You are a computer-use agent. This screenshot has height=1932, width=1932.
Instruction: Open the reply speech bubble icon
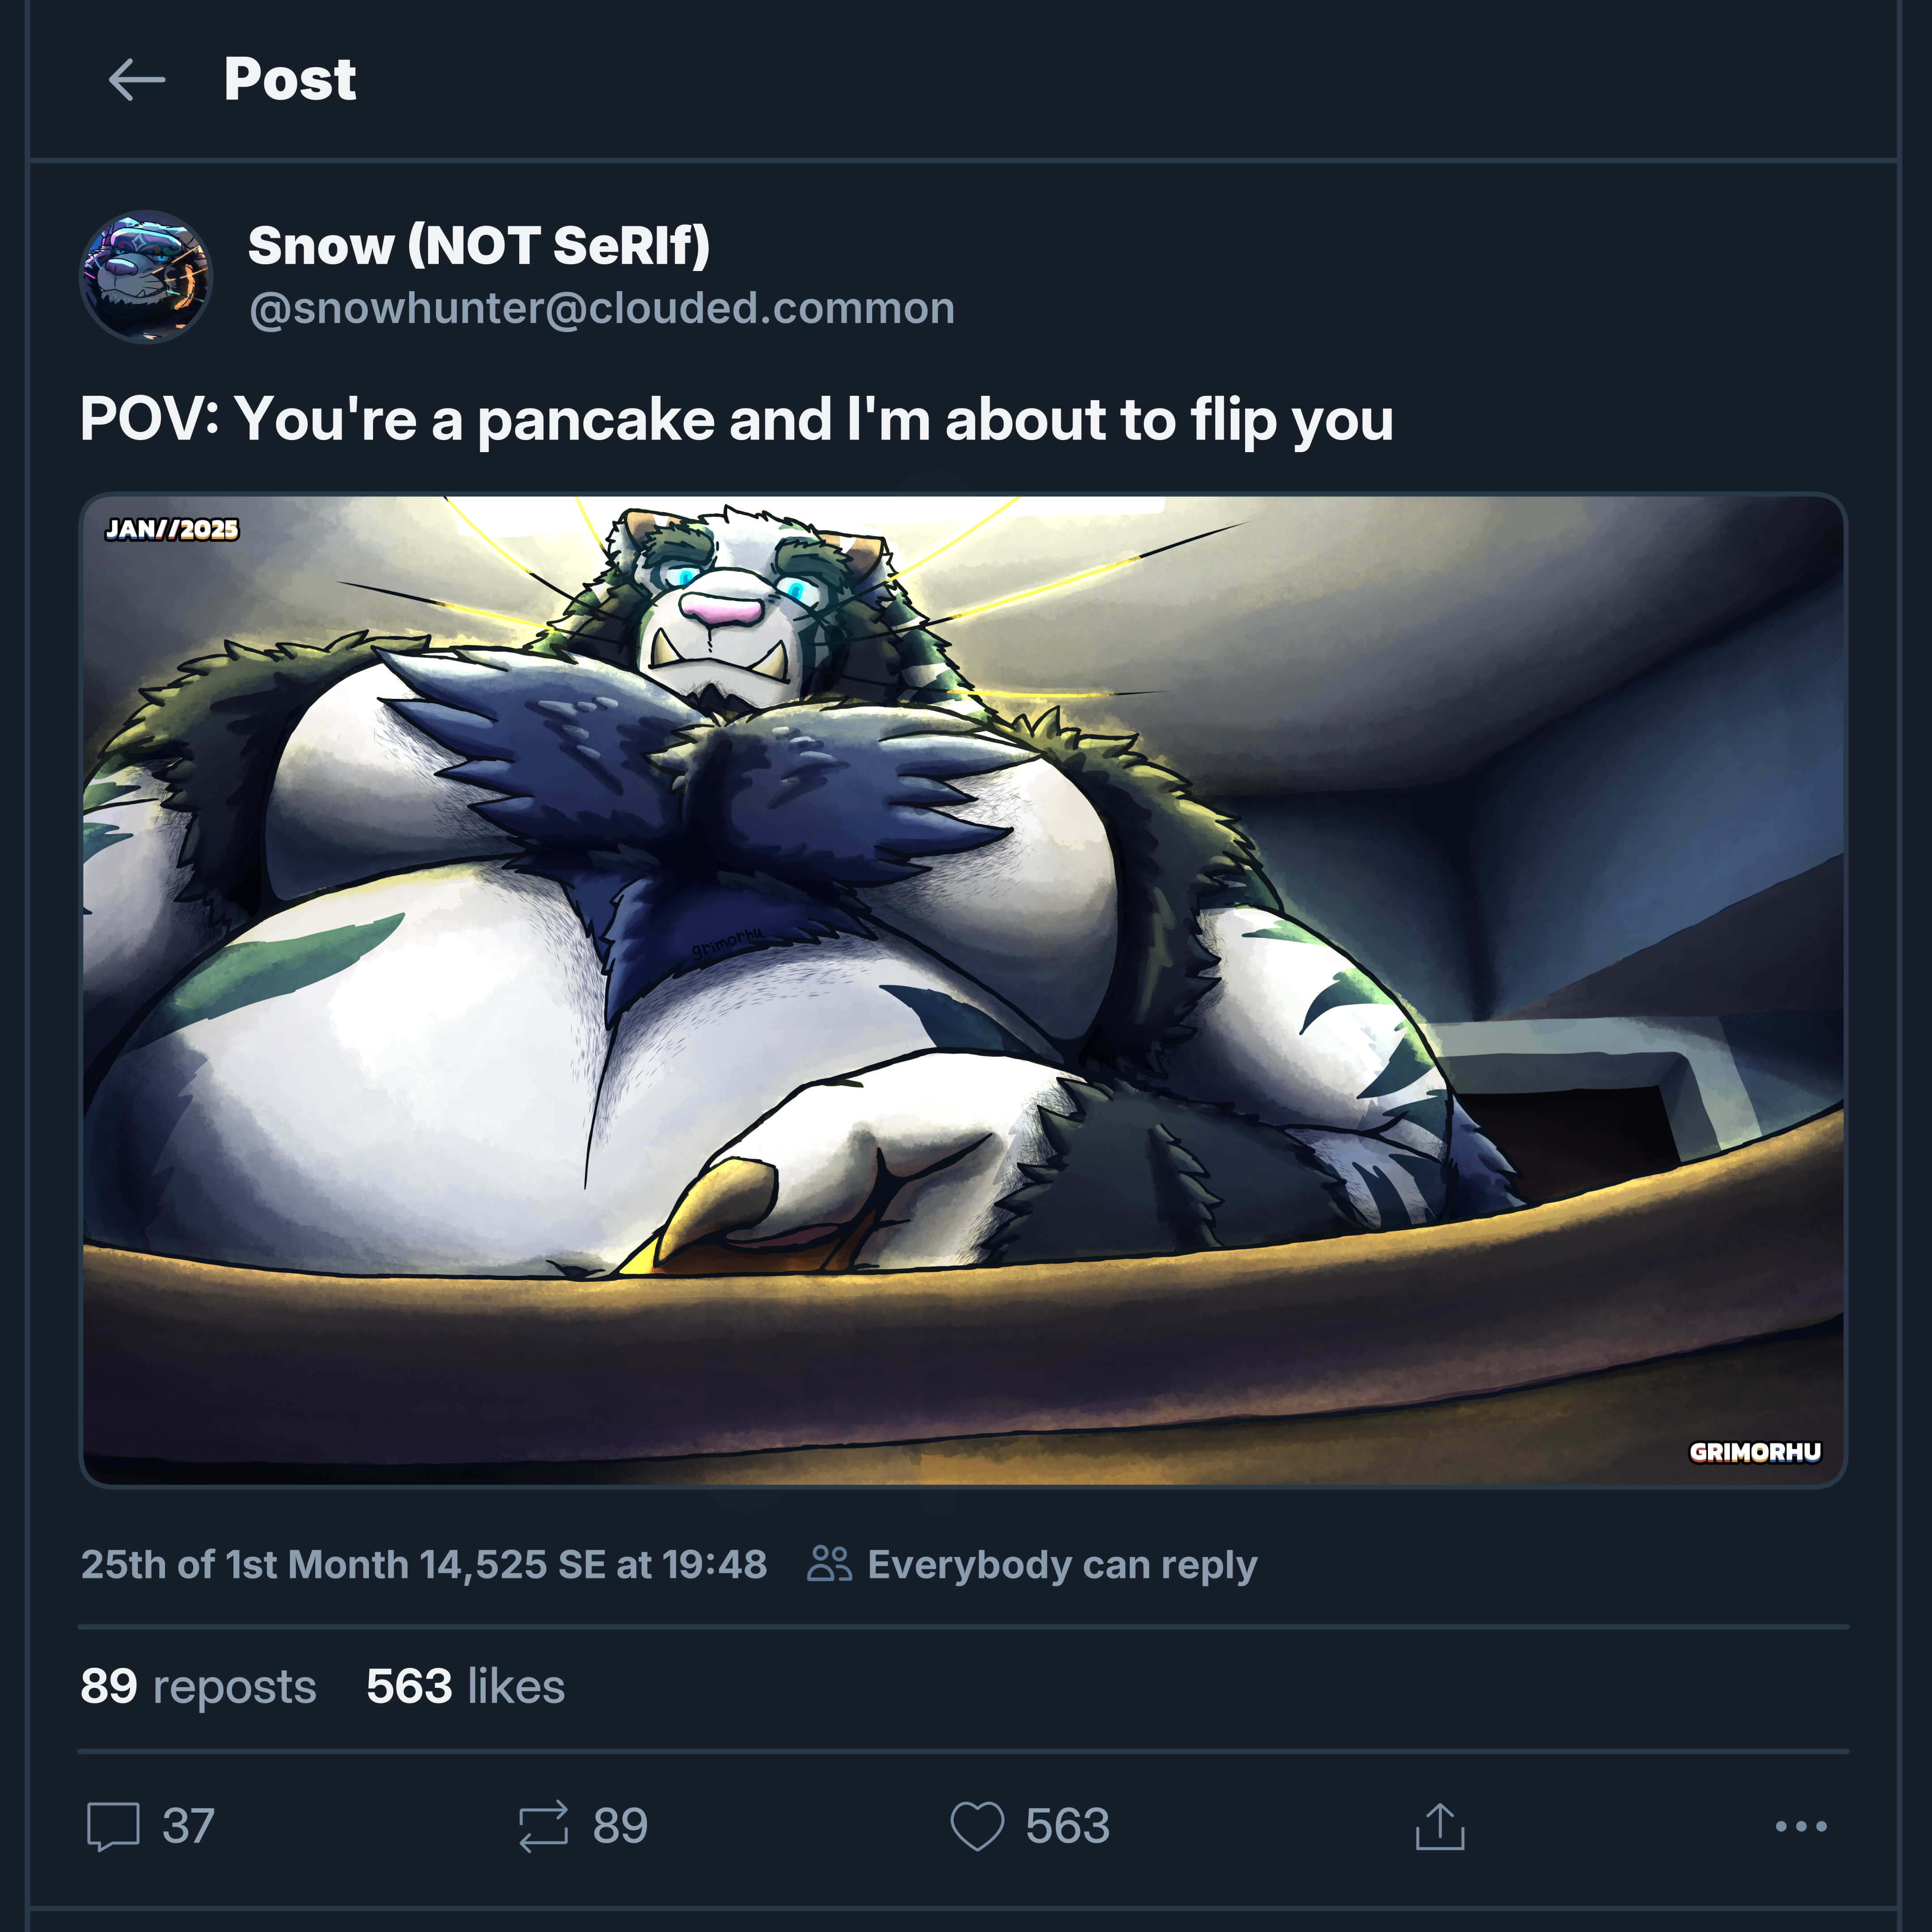[113, 1826]
